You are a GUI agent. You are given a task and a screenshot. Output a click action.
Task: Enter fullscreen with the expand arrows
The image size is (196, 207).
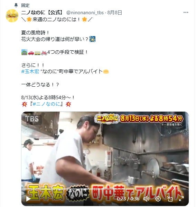(181, 199)
